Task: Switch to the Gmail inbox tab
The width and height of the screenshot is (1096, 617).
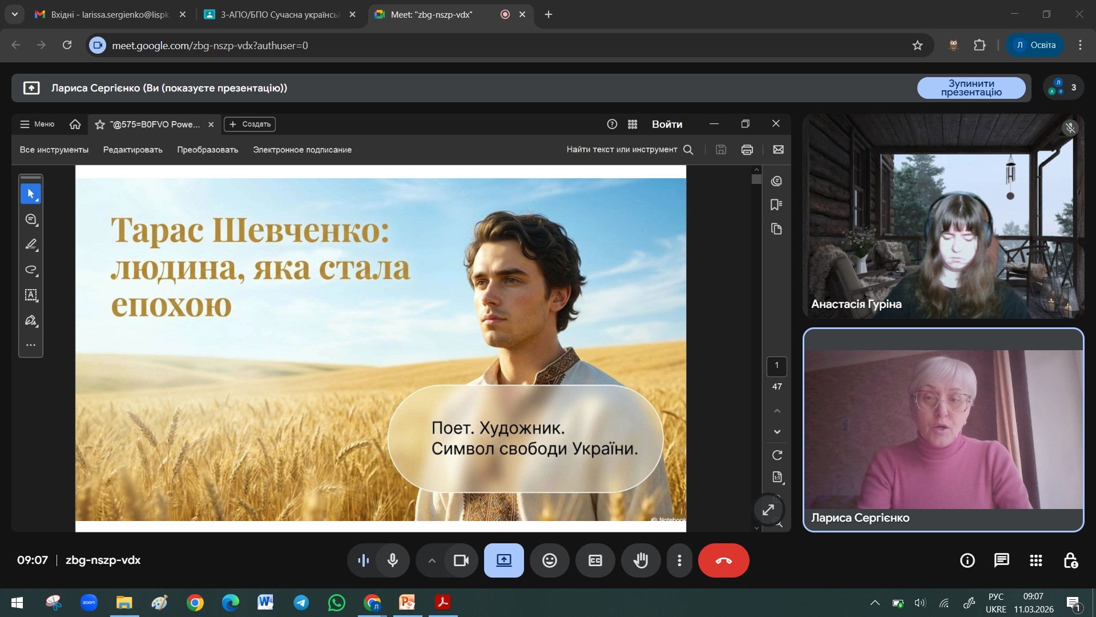Action: [x=110, y=14]
